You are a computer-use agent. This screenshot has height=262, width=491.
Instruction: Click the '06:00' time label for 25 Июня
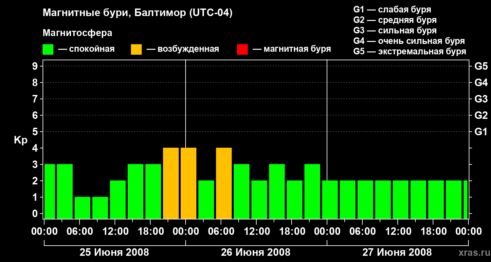(x=79, y=232)
